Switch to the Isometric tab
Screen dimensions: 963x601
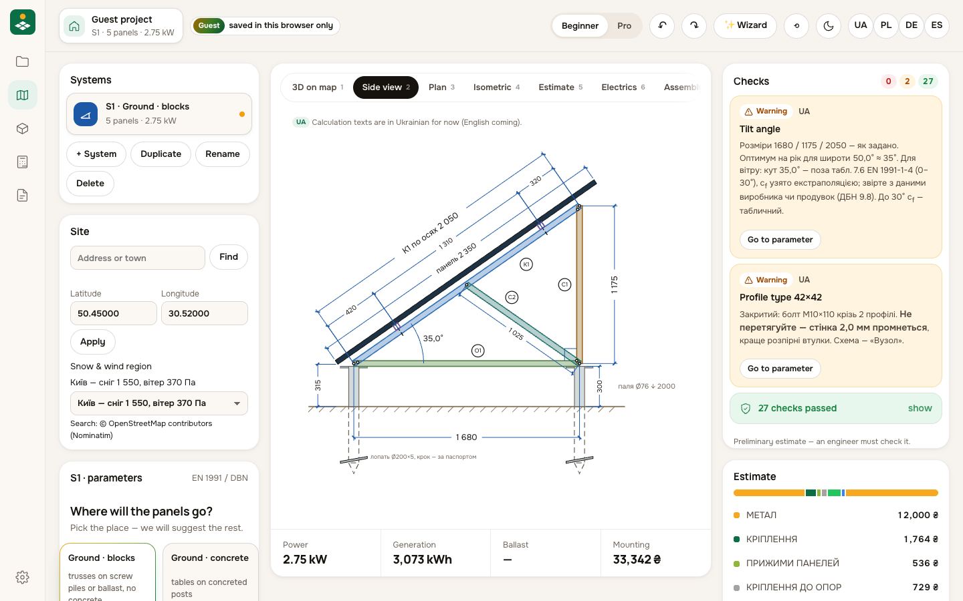[496, 87]
